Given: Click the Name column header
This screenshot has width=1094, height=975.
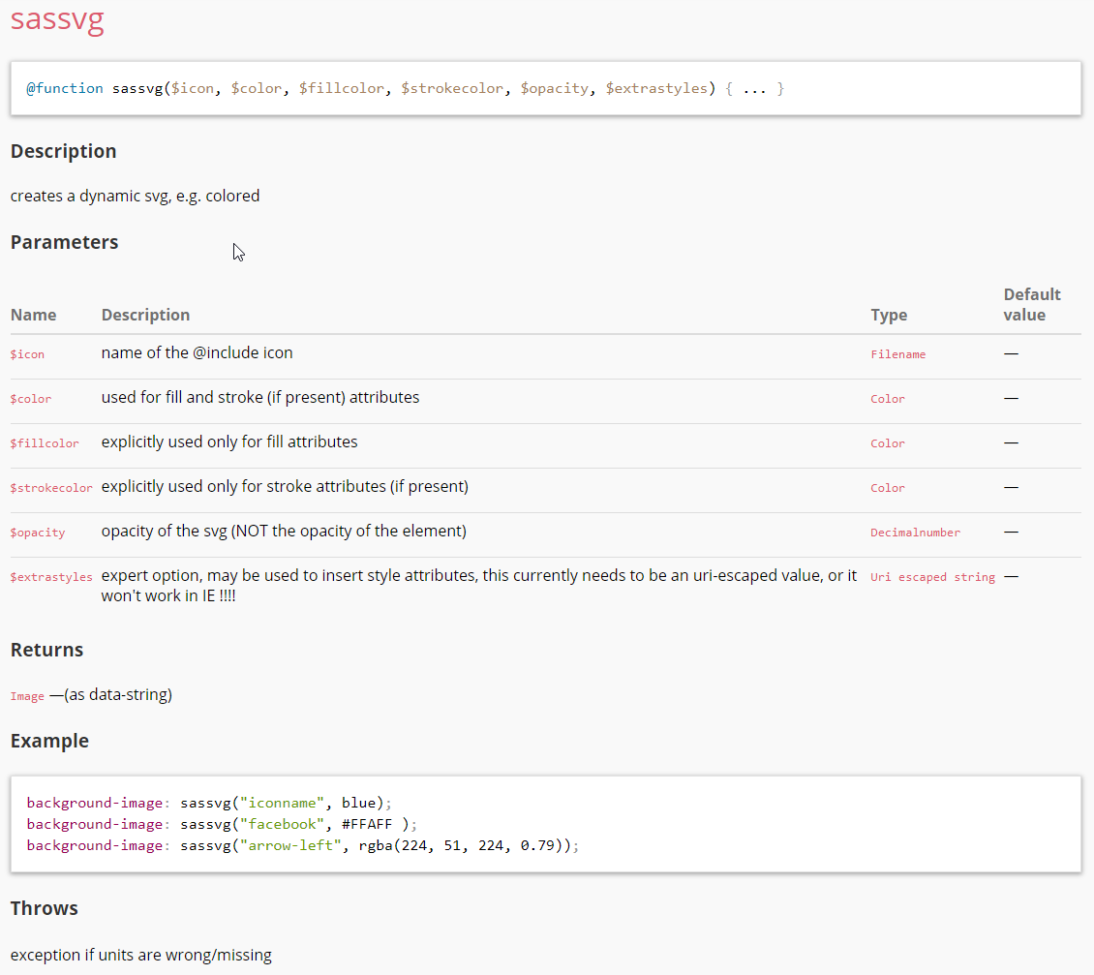Looking at the screenshot, I should 34,315.
